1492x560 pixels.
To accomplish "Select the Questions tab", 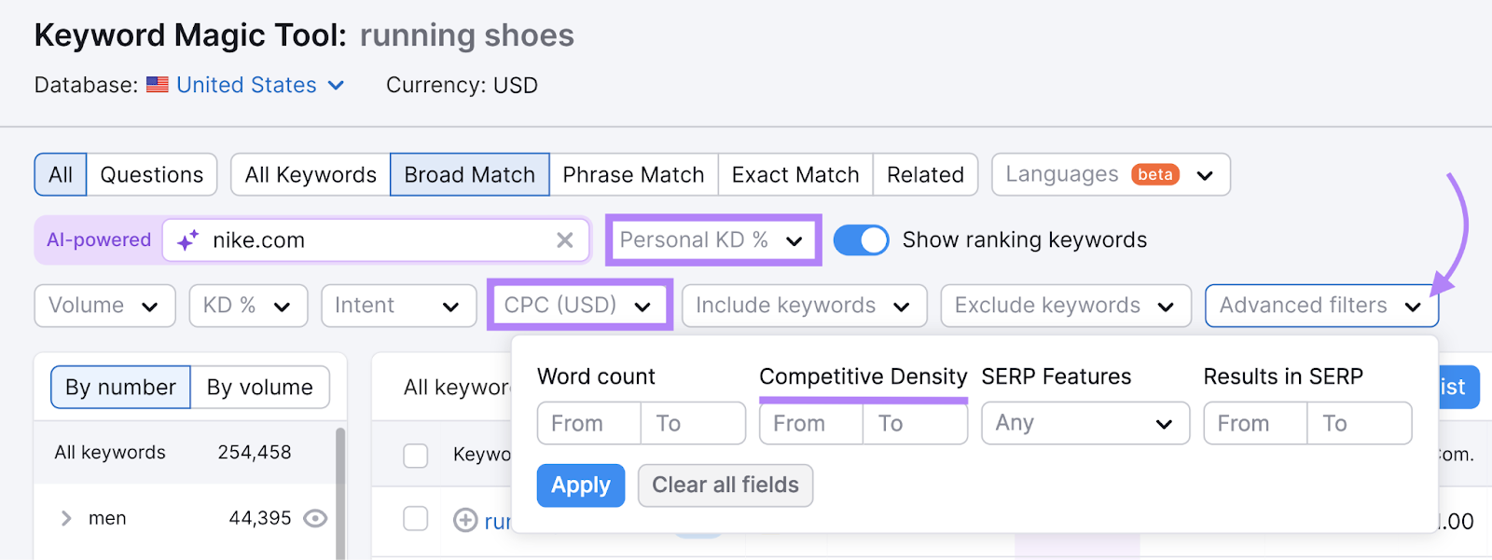I will 152,175.
